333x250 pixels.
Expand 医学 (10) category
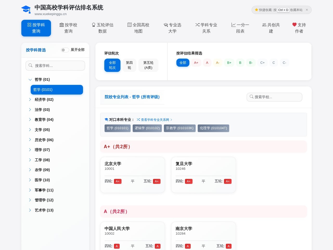pyautogui.click(x=55, y=180)
